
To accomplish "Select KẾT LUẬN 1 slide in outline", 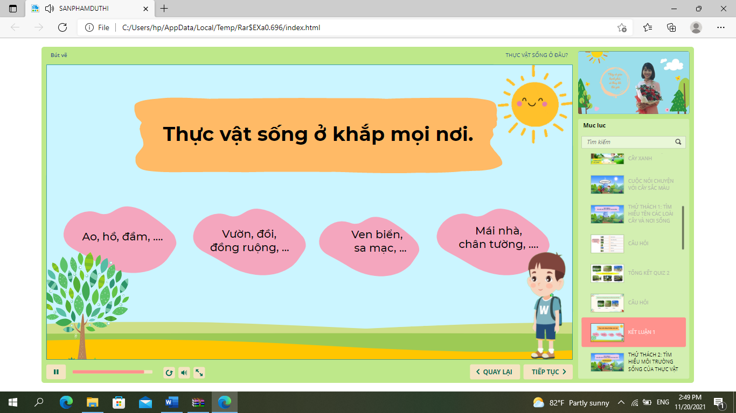I will [633, 332].
